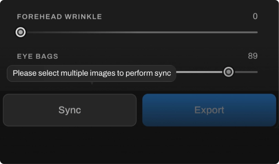
Task: Click the Forehead Wrinkle value 0
Action: pos(255,17)
